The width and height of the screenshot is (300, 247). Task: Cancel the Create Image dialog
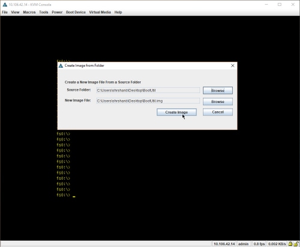click(x=218, y=112)
